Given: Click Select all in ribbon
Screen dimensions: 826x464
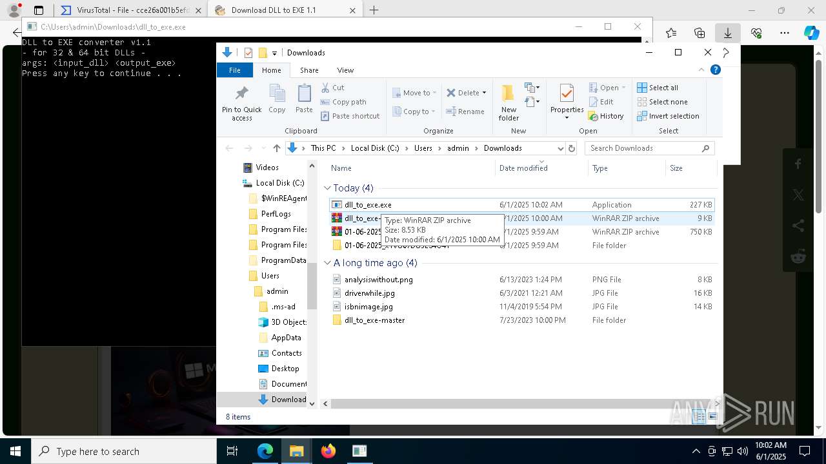Looking at the screenshot, I should tap(658, 88).
